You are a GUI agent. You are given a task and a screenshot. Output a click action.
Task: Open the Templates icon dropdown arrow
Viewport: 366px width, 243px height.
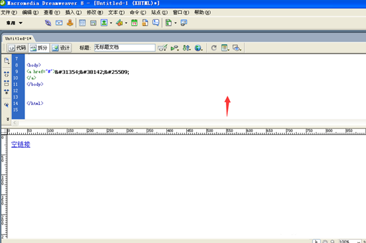175,23
